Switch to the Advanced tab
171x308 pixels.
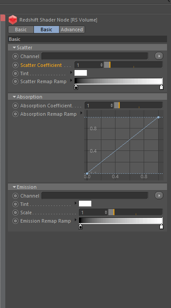point(72,29)
